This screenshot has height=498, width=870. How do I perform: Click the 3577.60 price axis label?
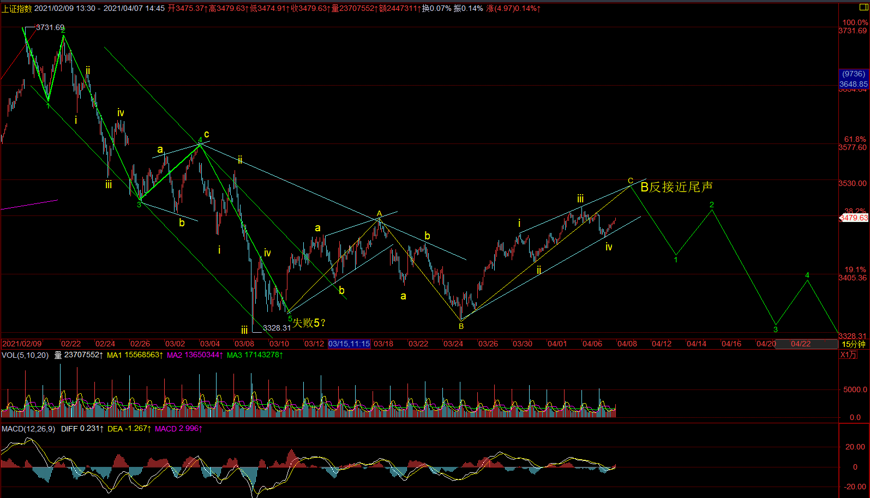pos(853,147)
